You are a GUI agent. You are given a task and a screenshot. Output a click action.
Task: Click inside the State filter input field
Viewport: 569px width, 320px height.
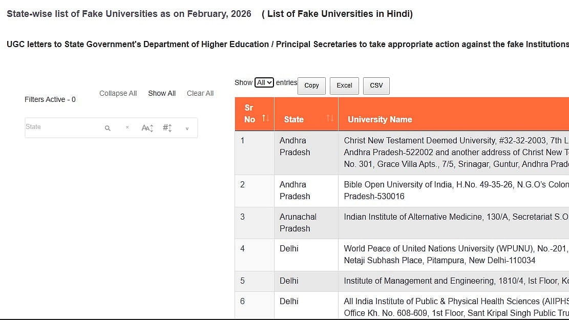tap(61, 127)
